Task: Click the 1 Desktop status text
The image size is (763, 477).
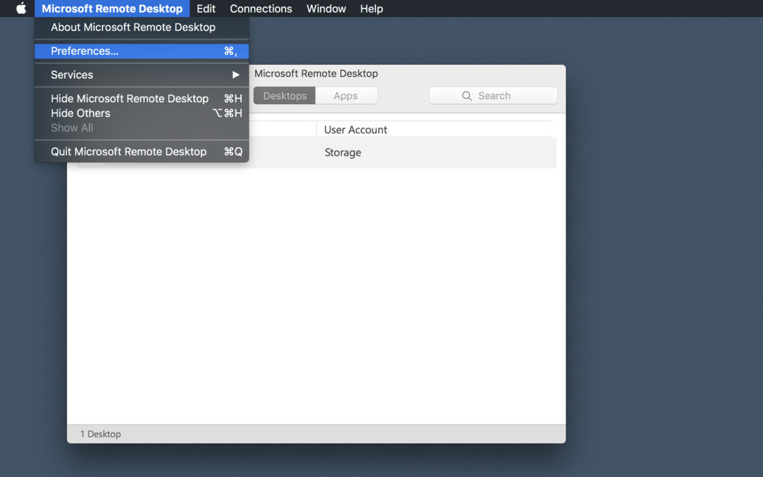Action: tap(101, 433)
